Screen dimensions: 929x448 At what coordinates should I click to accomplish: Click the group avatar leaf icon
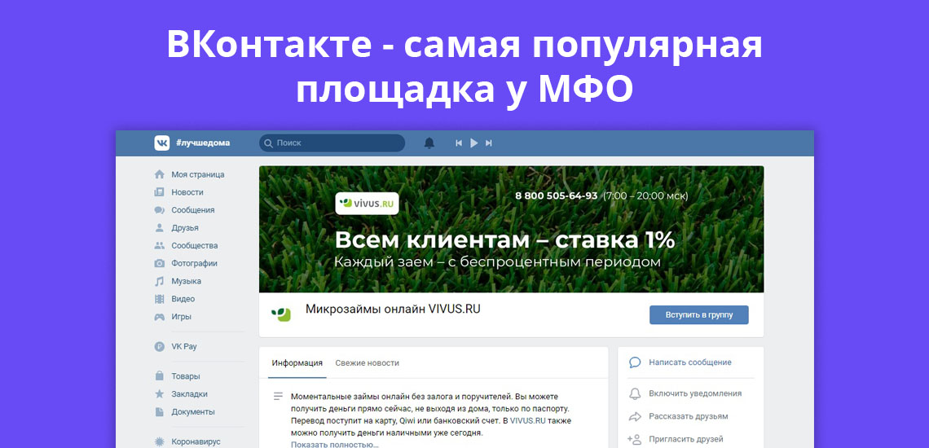point(281,314)
